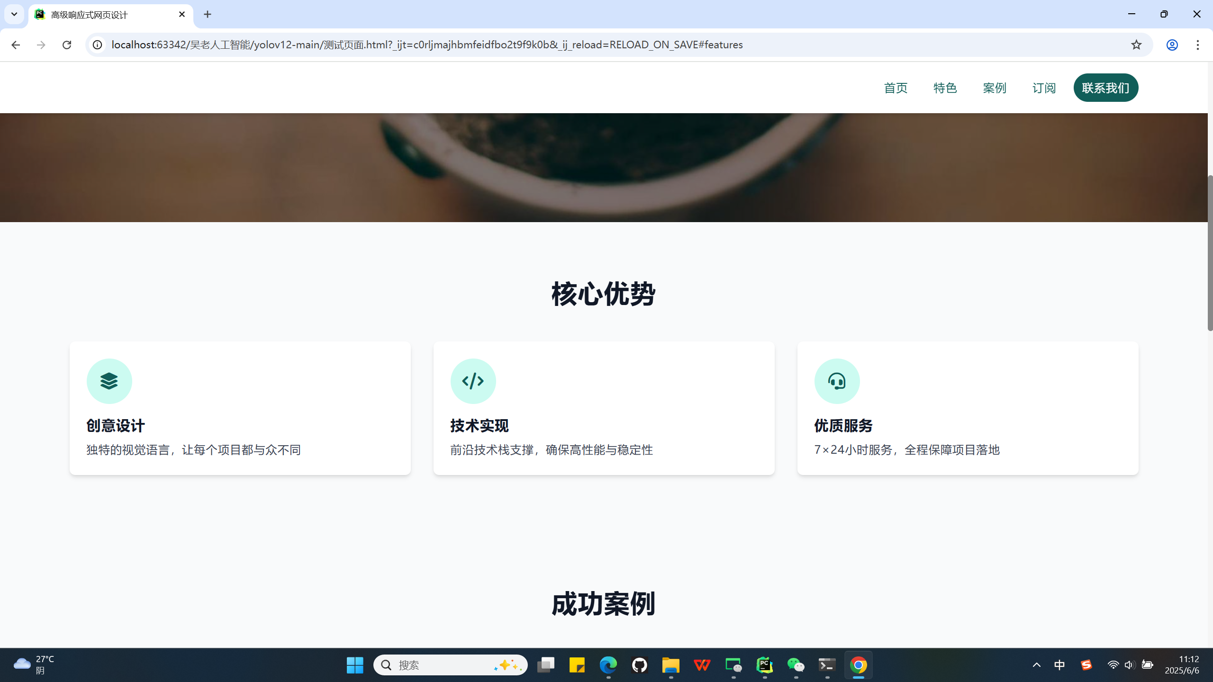Bookmark this page with the star icon
1213x682 pixels.
1136,45
